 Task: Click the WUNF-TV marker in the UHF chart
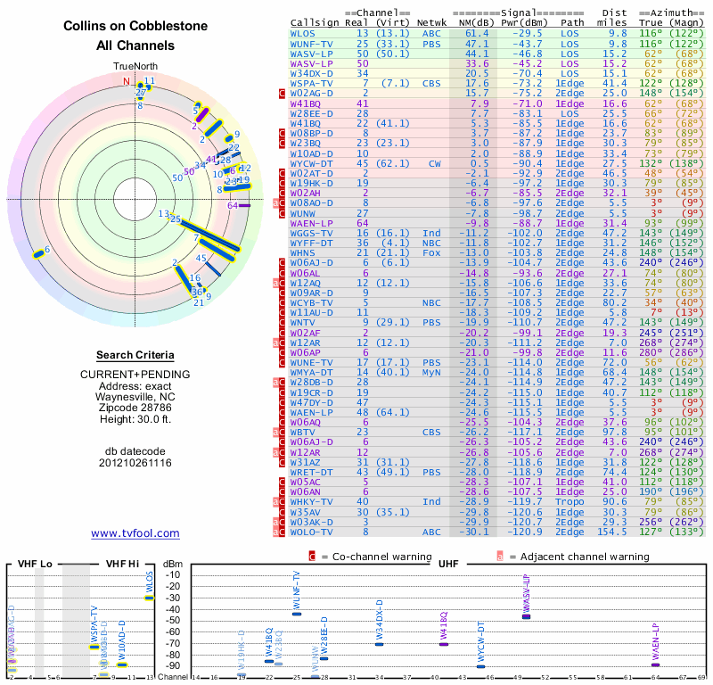pyautogui.click(x=297, y=614)
